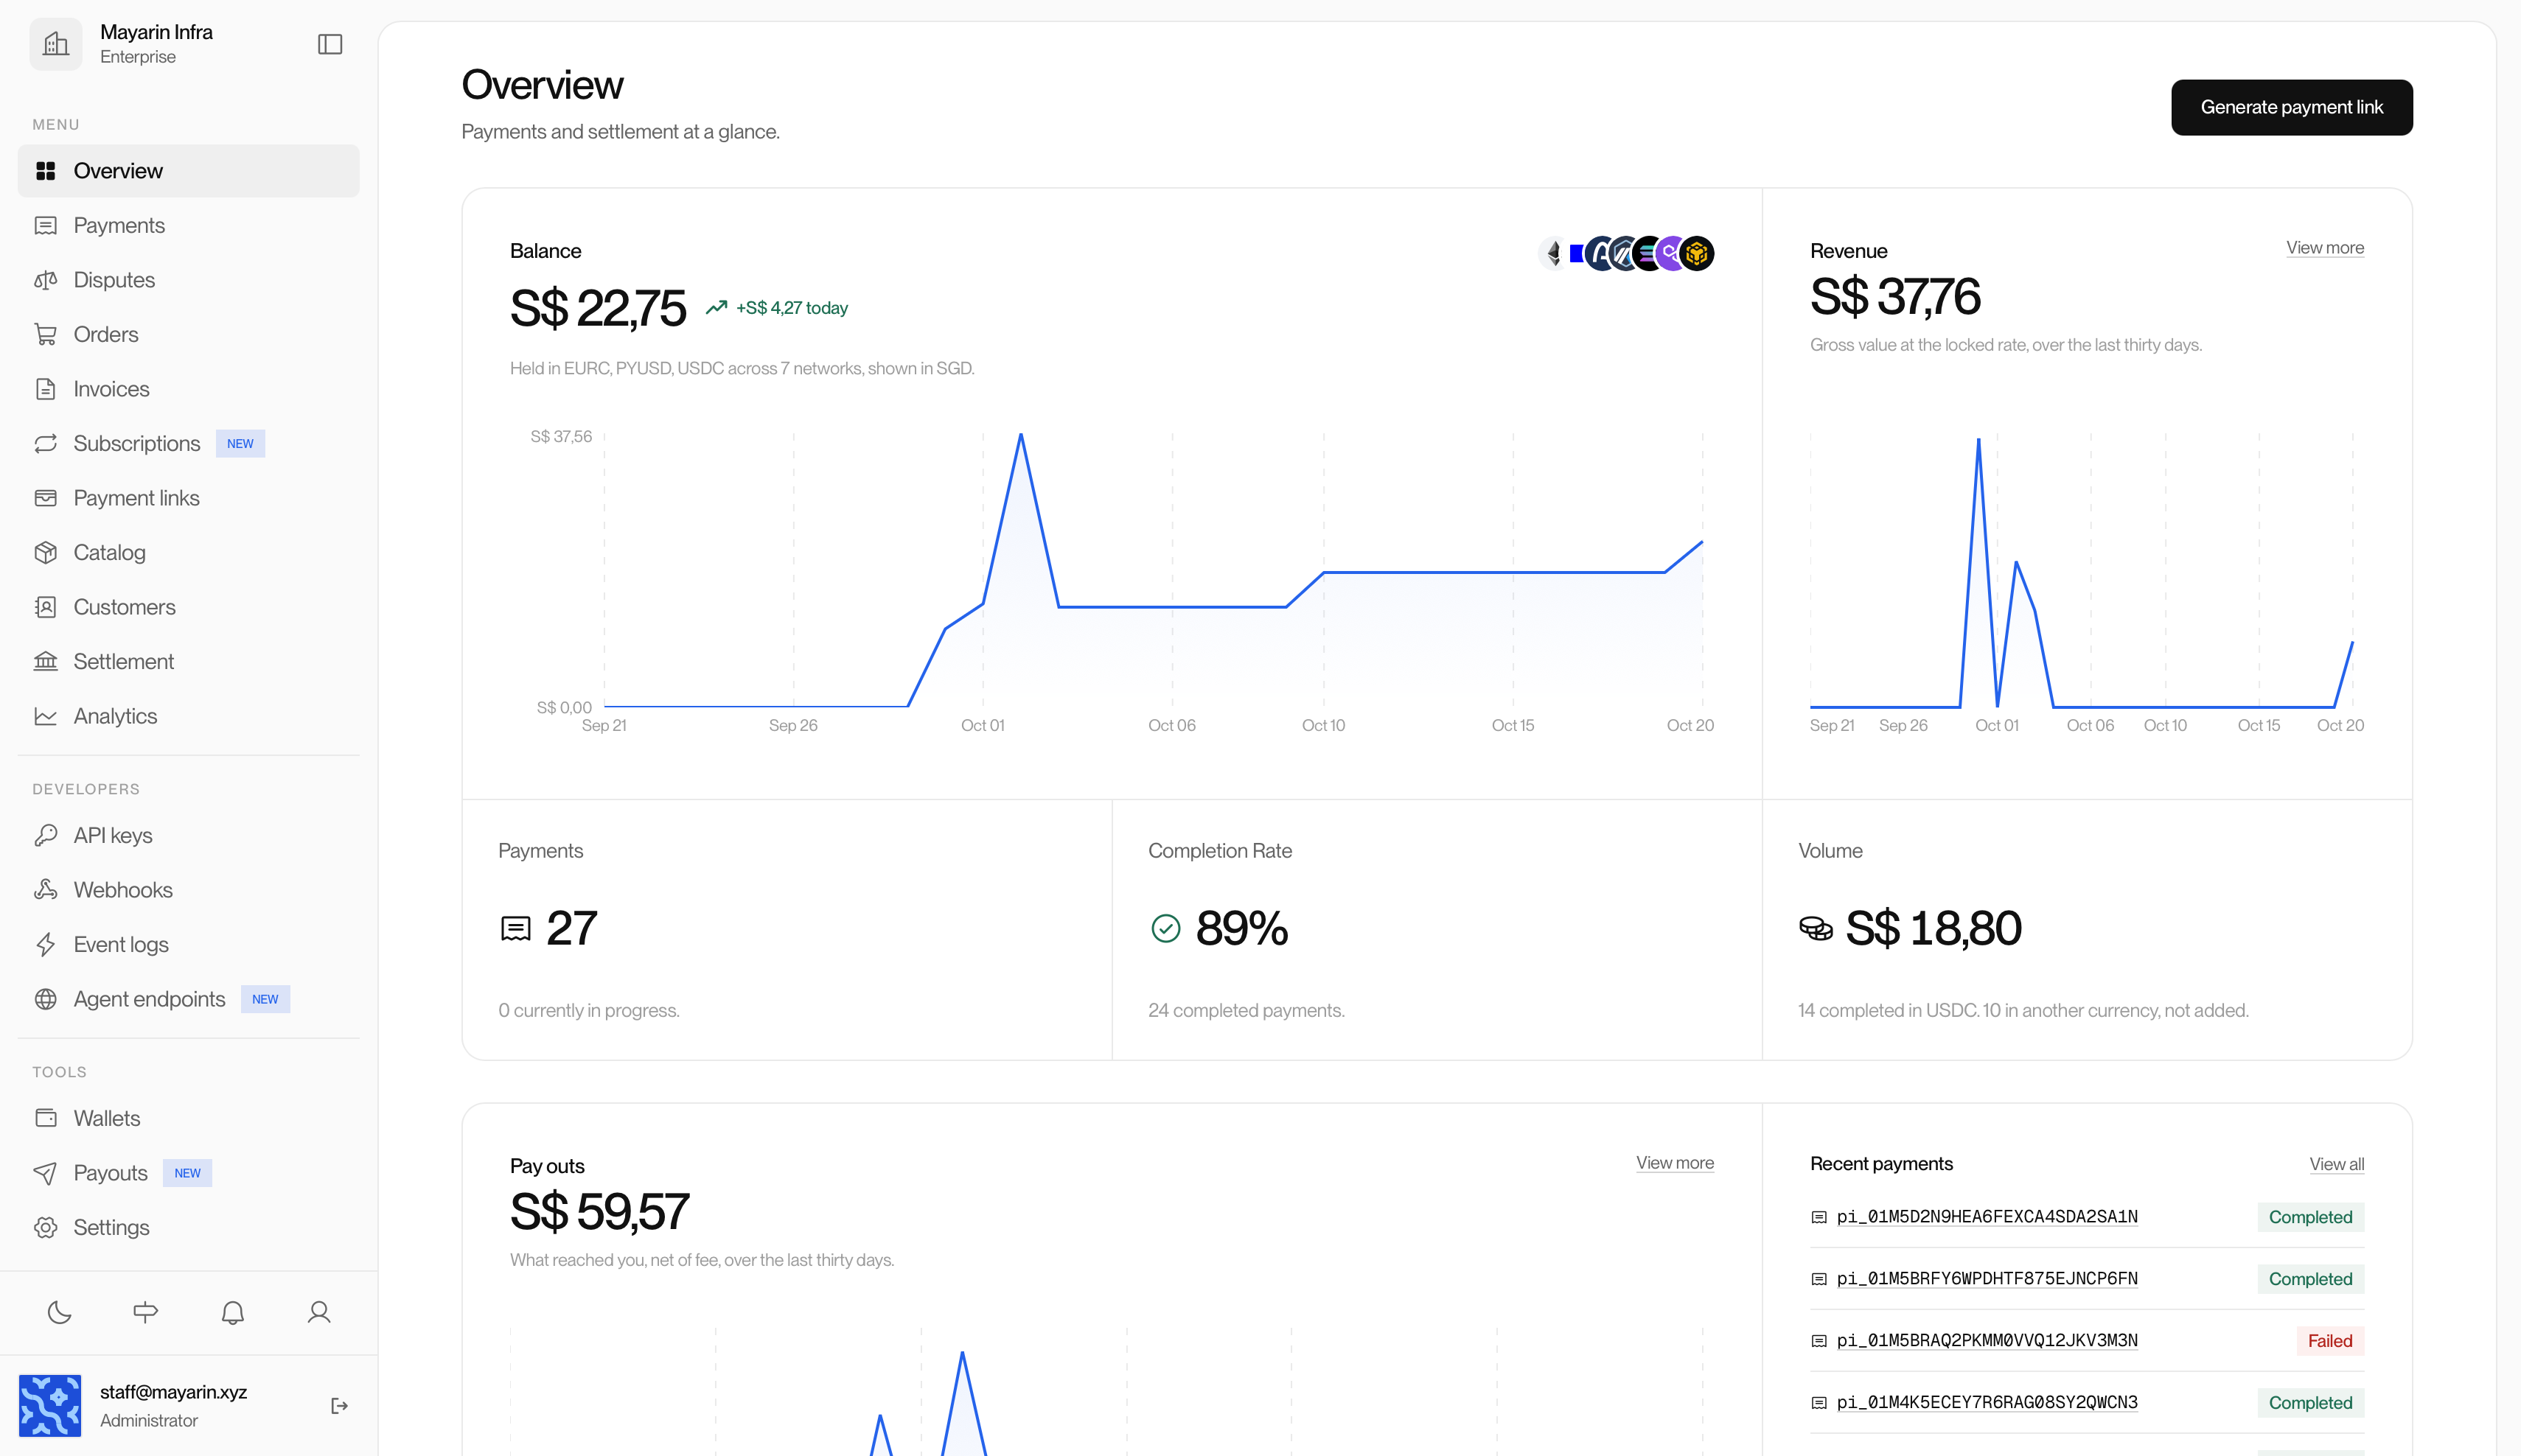
Task: View Analytics from the sidebar
Action: pyautogui.click(x=189, y=716)
